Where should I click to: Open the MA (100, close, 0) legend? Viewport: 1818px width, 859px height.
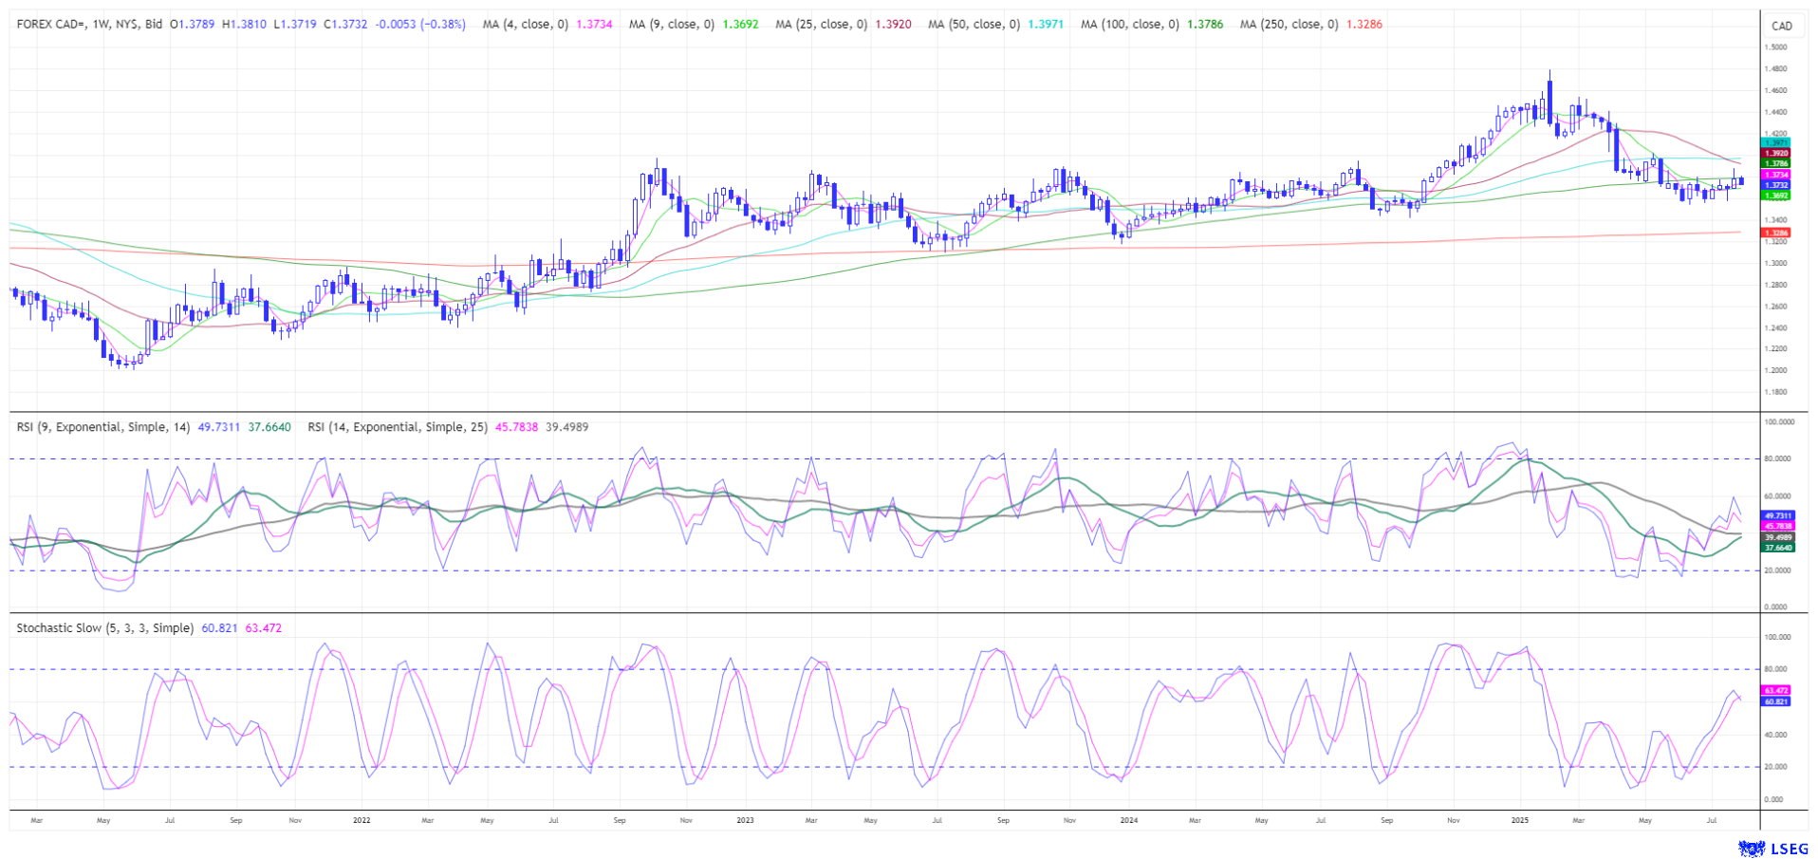(x=1129, y=25)
